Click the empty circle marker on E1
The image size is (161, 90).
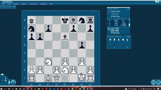coord(65,78)
